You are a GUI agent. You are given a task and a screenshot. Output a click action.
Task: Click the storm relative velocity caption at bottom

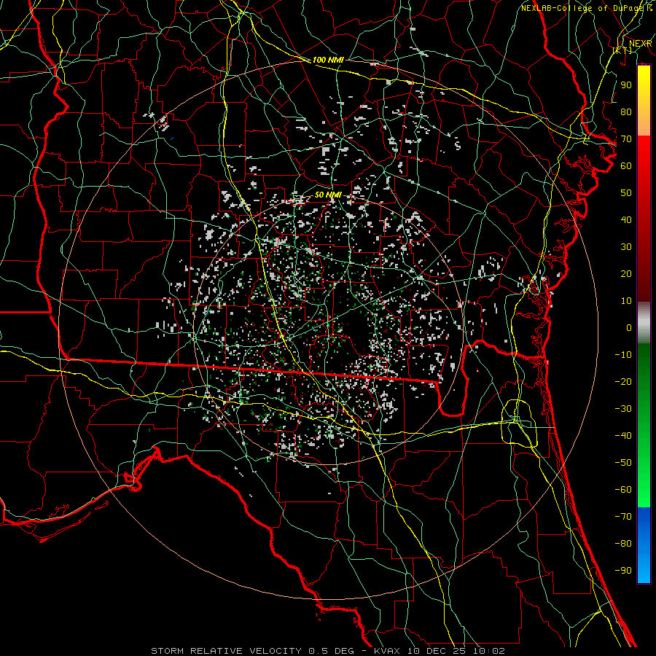[x=328, y=651]
